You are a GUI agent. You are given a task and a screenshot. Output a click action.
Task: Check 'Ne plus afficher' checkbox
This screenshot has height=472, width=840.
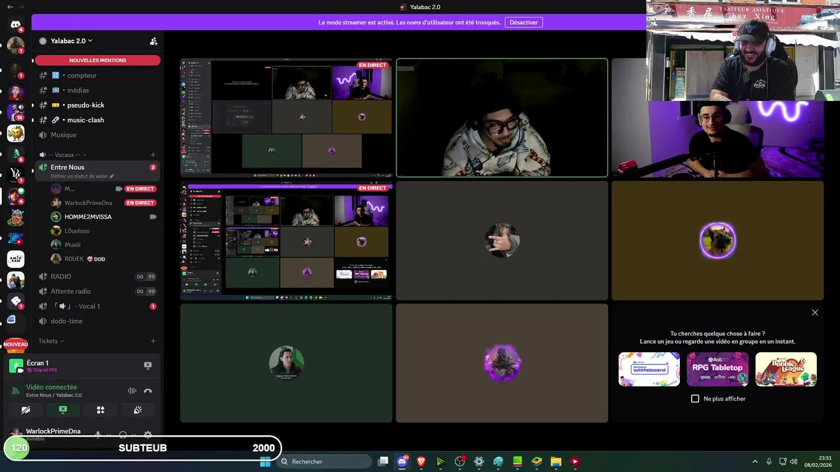tap(695, 399)
